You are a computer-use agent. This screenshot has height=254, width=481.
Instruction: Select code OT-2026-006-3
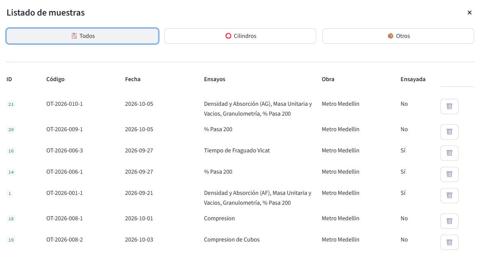point(65,151)
